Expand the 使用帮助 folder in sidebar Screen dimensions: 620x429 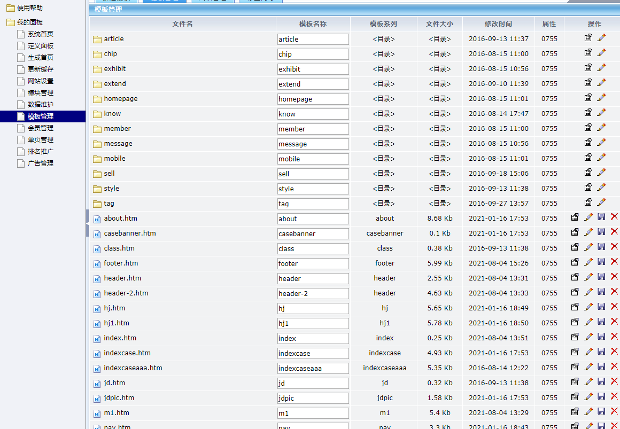10,8
